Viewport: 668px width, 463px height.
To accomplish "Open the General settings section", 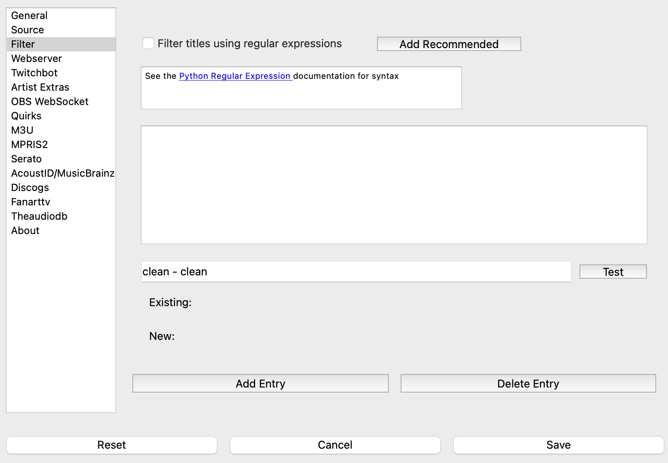I will click(30, 16).
